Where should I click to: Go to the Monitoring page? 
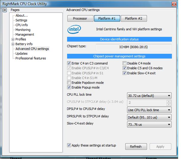click(x=23, y=30)
